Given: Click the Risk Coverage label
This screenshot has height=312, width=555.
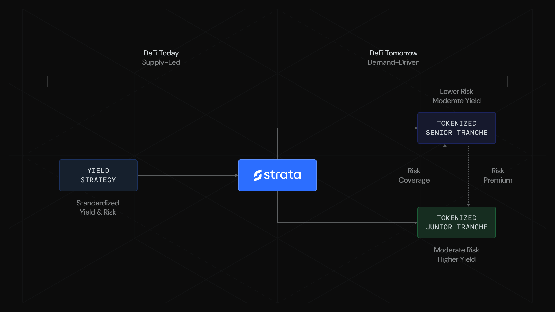Looking at the screenshot, I should 414,175.
